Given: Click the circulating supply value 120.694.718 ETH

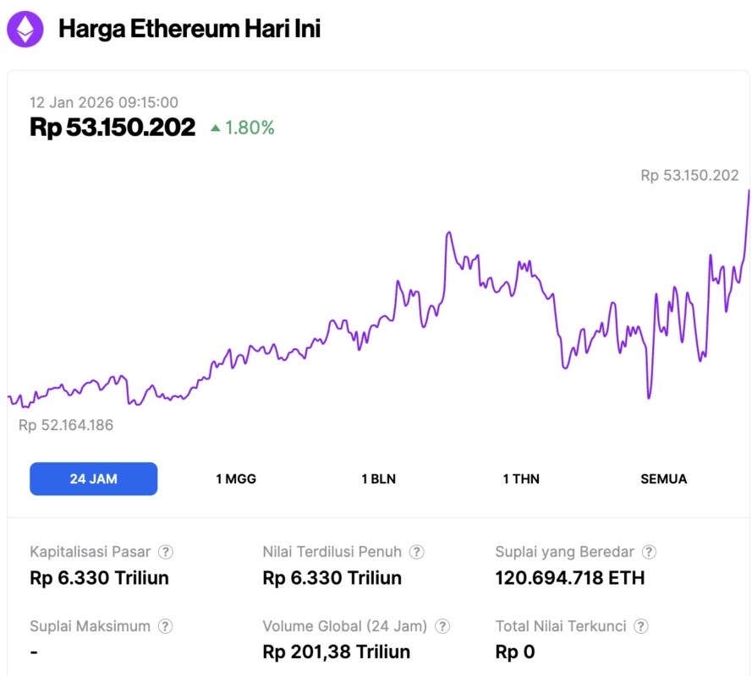Looking at the screenshot, I should coord(569,578).
